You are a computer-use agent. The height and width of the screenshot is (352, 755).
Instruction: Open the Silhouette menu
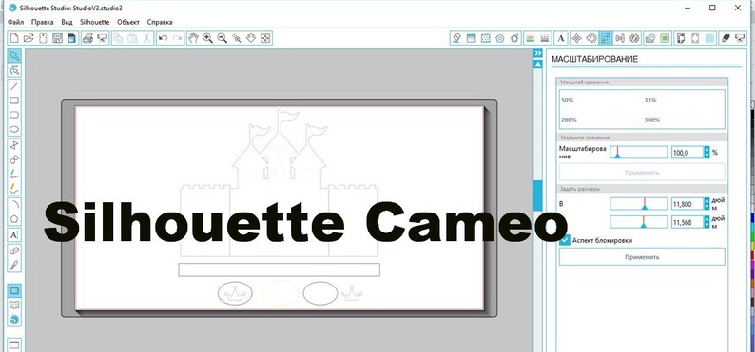[95, 22]
